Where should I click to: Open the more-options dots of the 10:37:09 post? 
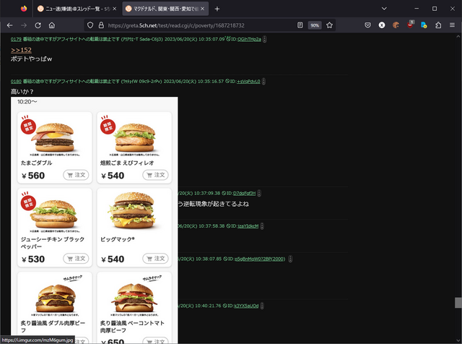coord(259,193)
